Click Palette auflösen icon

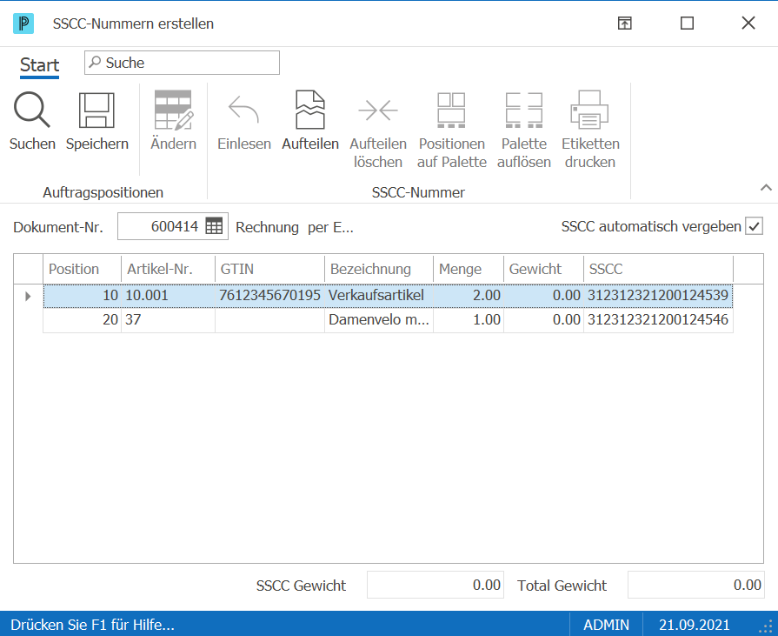click(524, 110)
